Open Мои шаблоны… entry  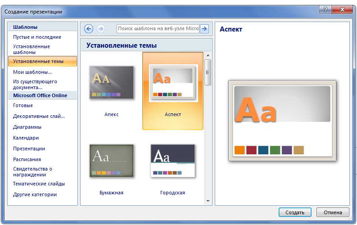tap(32, 72)
